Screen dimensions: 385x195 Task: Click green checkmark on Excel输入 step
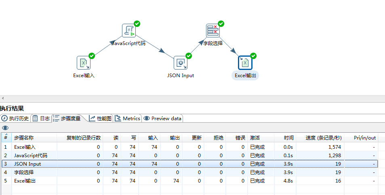(92, 56)
